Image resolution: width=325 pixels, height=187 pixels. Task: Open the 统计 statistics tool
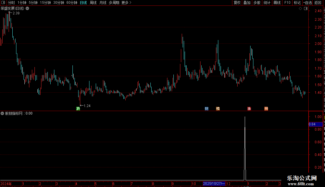(x=267, y=3)
